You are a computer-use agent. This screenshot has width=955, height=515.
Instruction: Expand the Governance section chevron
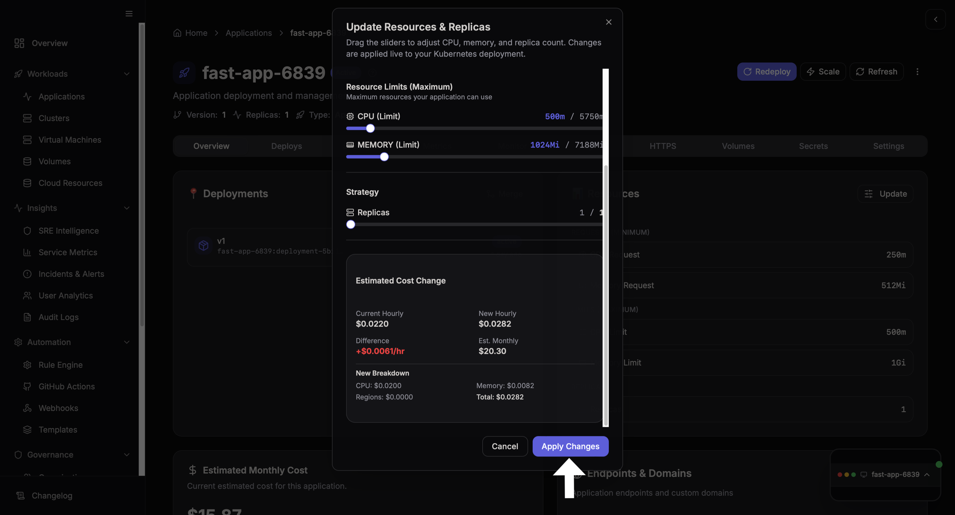click(x=127, y=454)
